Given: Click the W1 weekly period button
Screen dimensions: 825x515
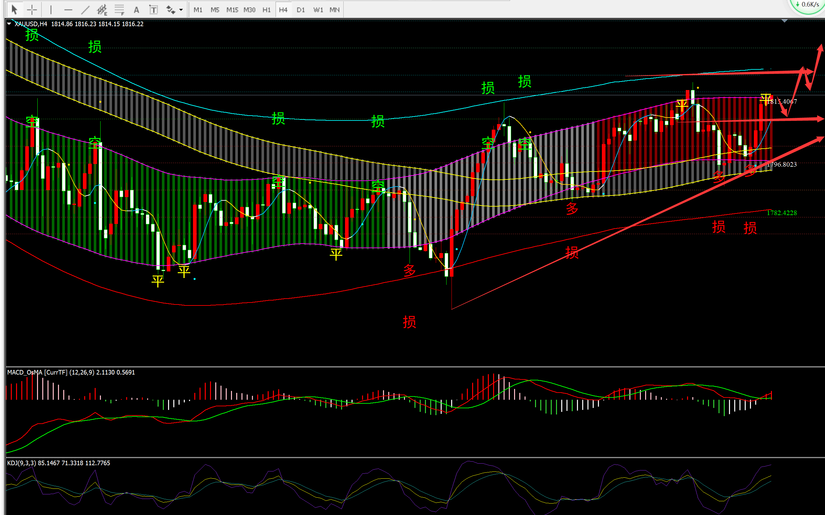Looking at the screenshot, I should pos(318,10).
